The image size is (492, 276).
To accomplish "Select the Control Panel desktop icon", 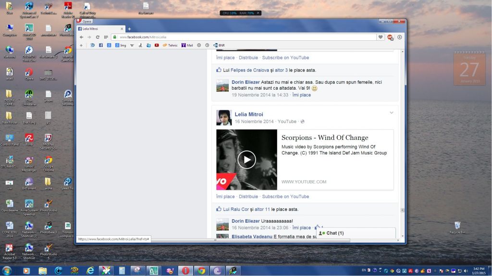I will click(10, 139).
